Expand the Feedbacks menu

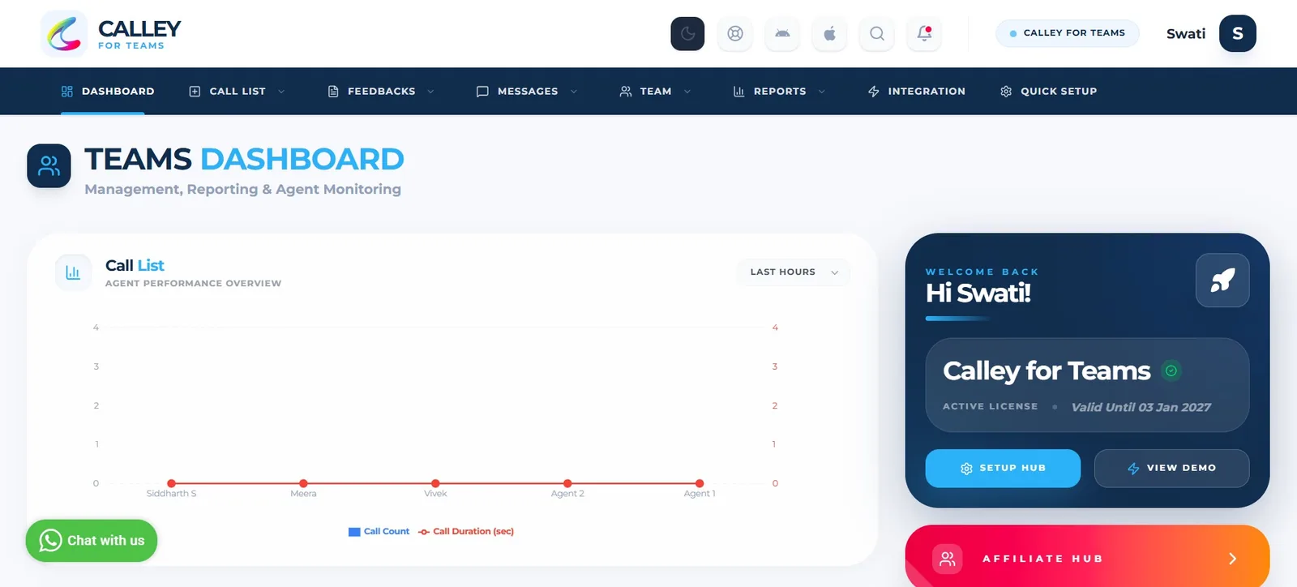(381, 91)
